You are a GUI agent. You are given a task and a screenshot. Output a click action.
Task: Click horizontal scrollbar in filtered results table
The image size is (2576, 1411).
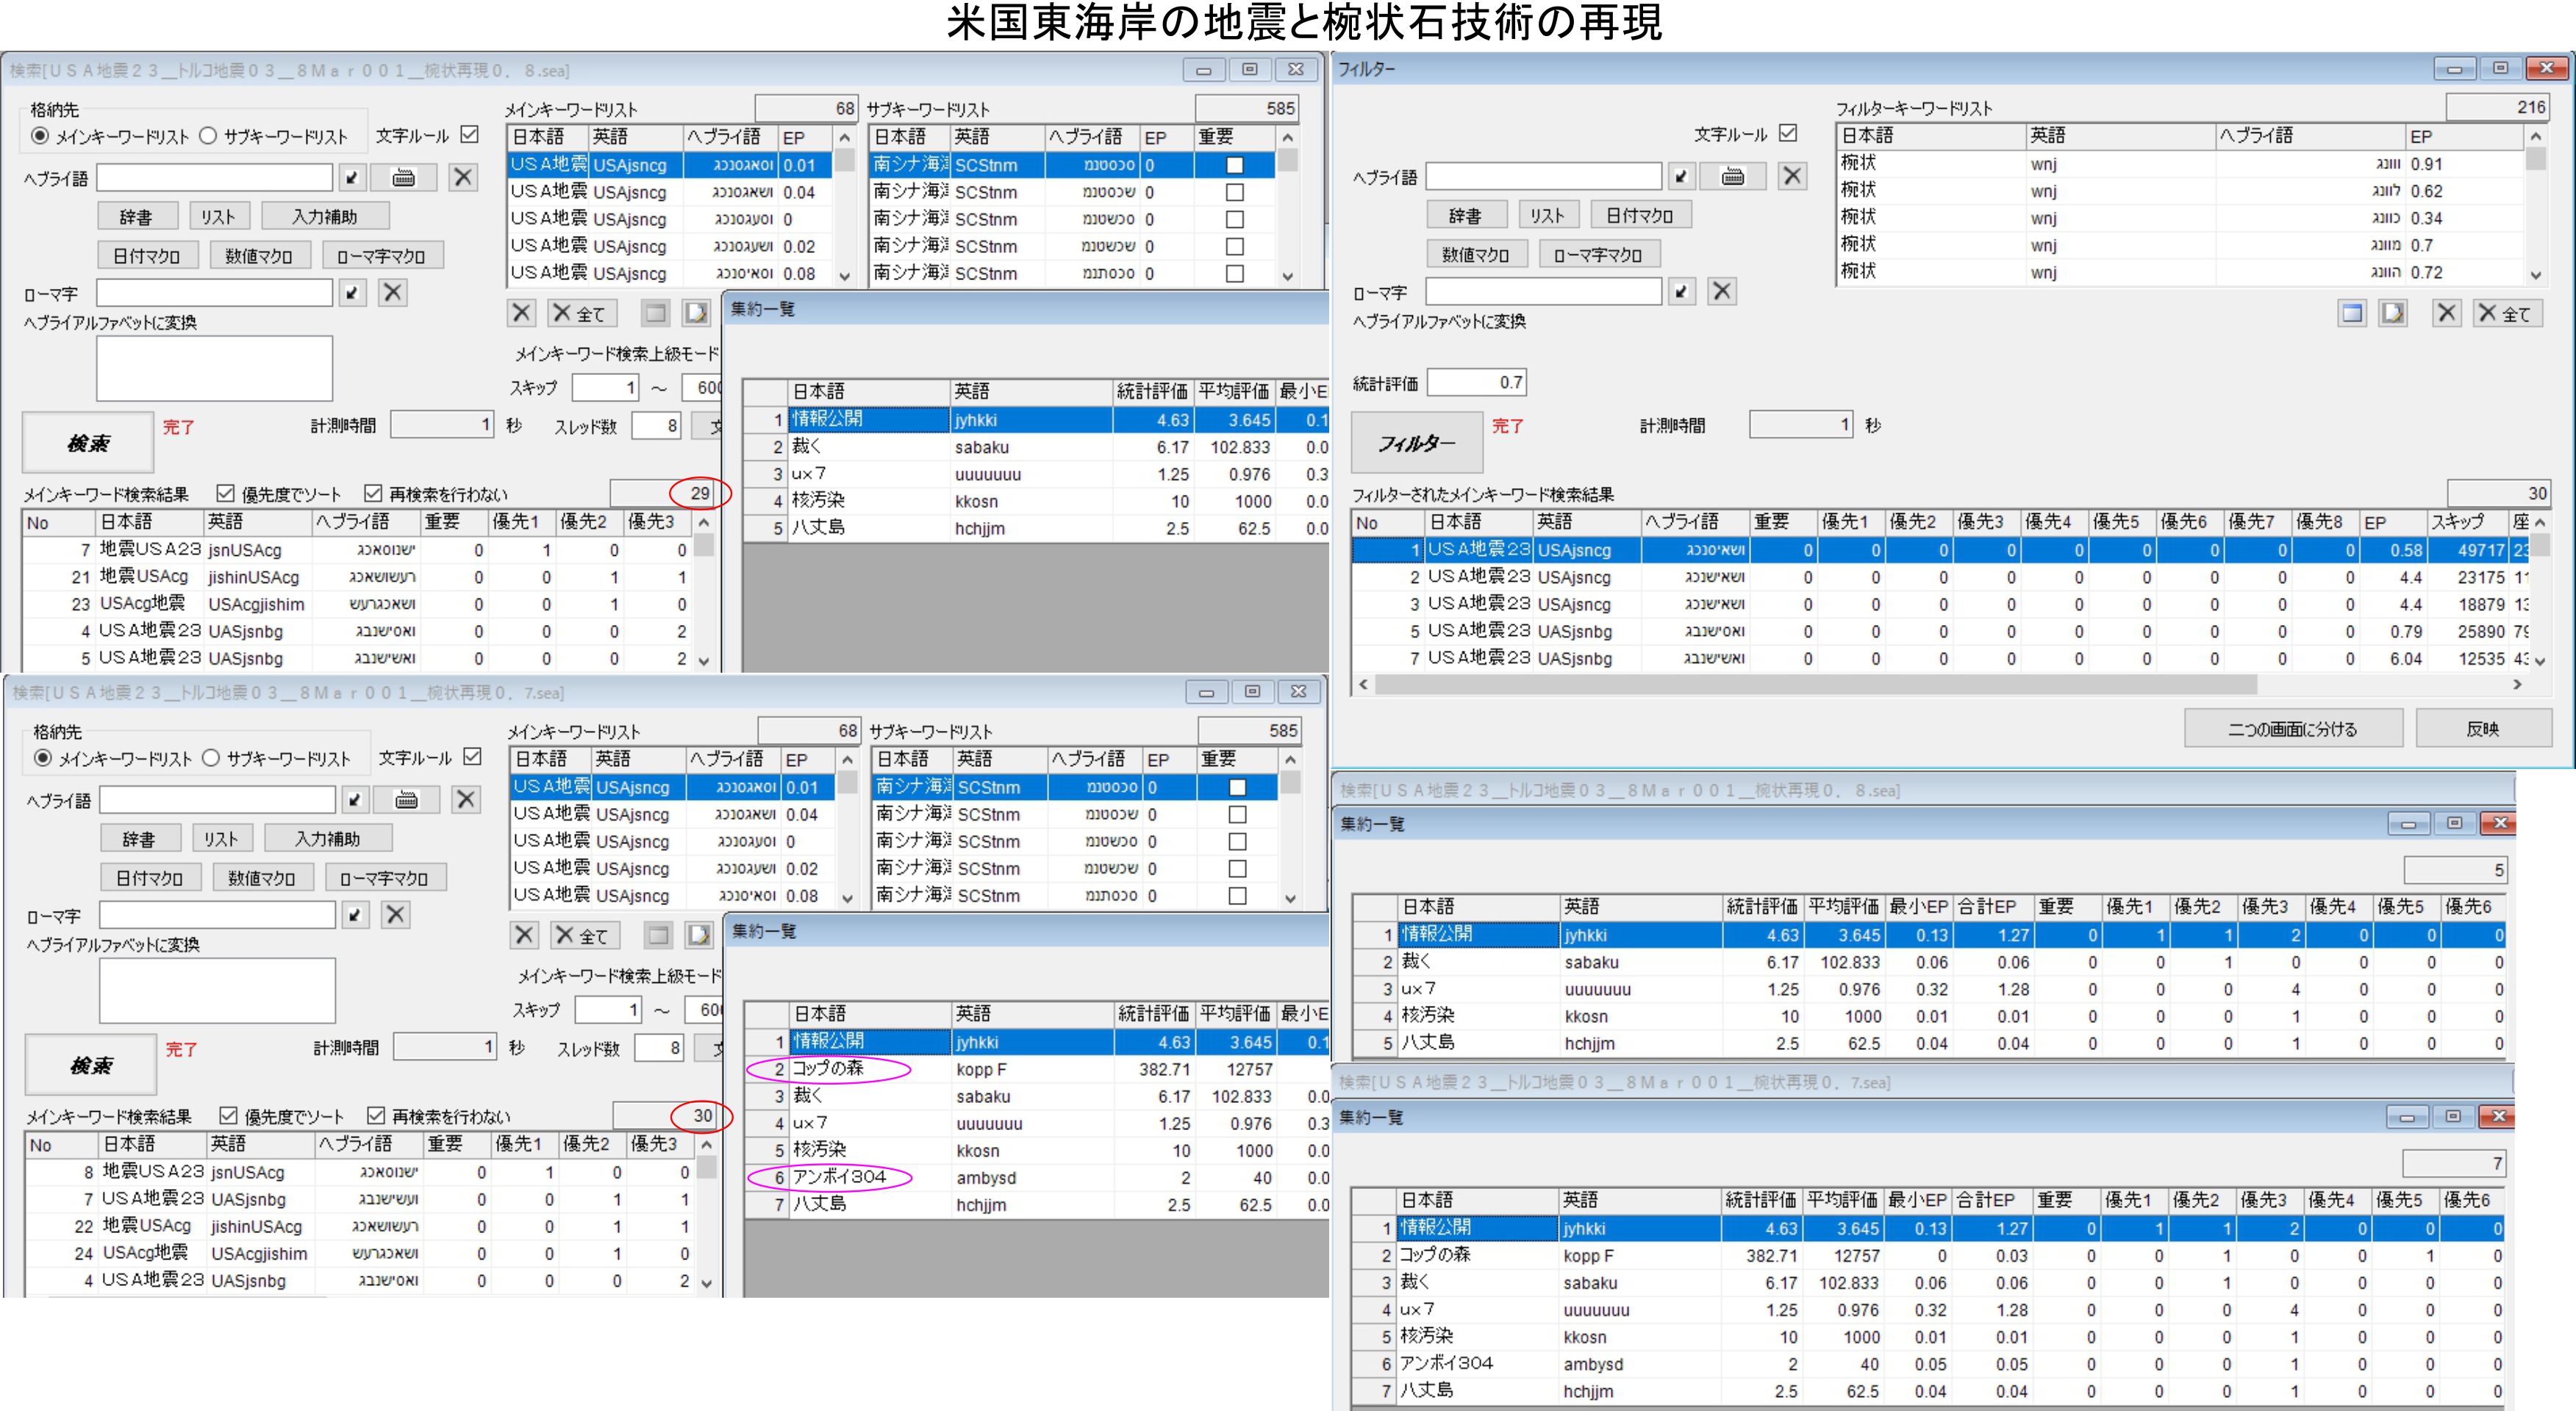[x=1815, y=685]
